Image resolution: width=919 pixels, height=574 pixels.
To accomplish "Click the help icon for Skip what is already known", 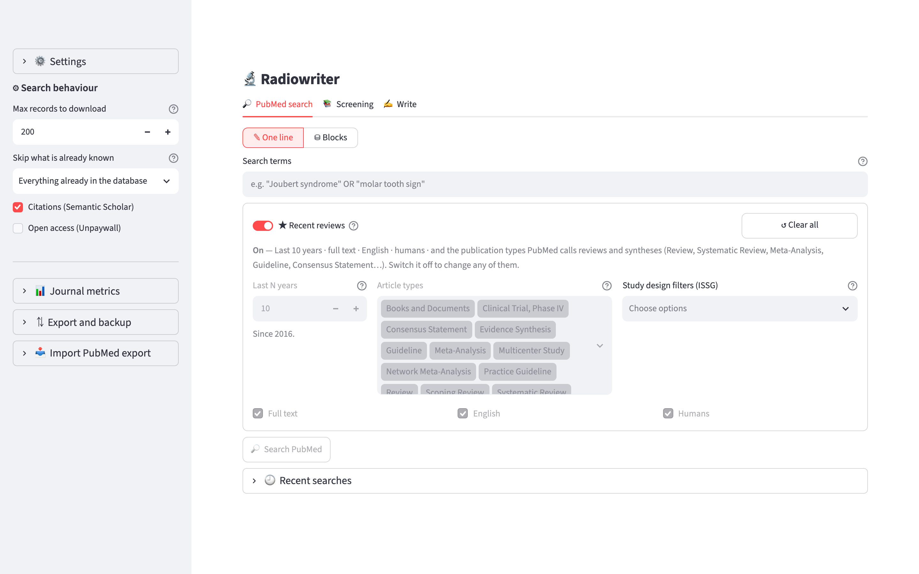I will [174, 158].
